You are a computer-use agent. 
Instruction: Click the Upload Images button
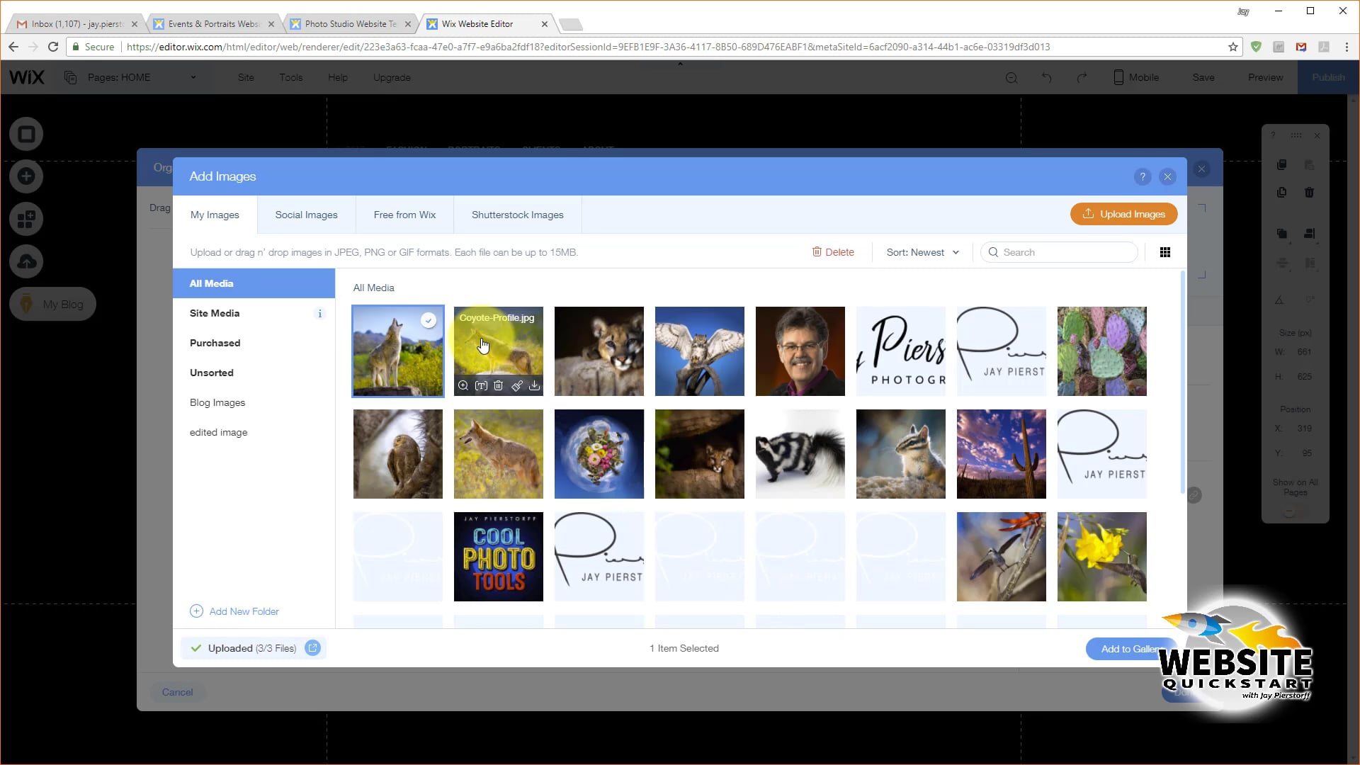point(1123,214)
